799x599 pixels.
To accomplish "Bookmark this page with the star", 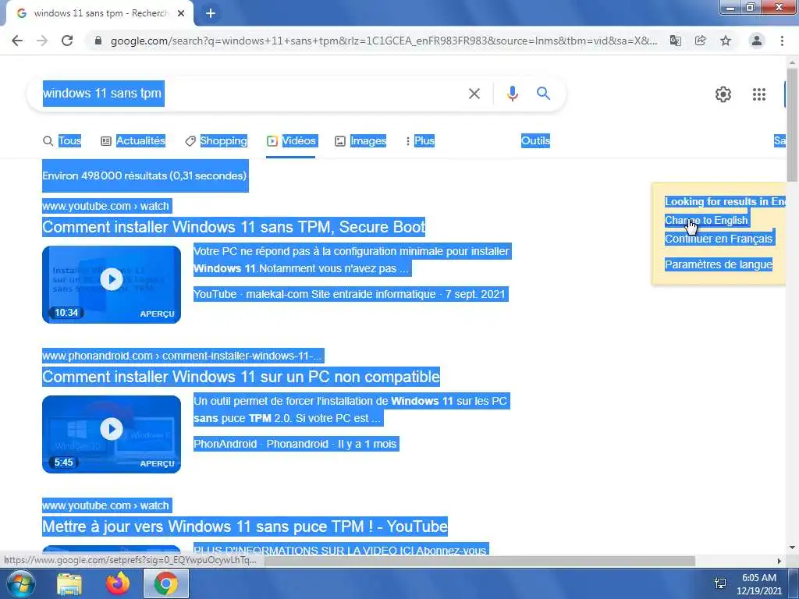I will tap(726, 41).
